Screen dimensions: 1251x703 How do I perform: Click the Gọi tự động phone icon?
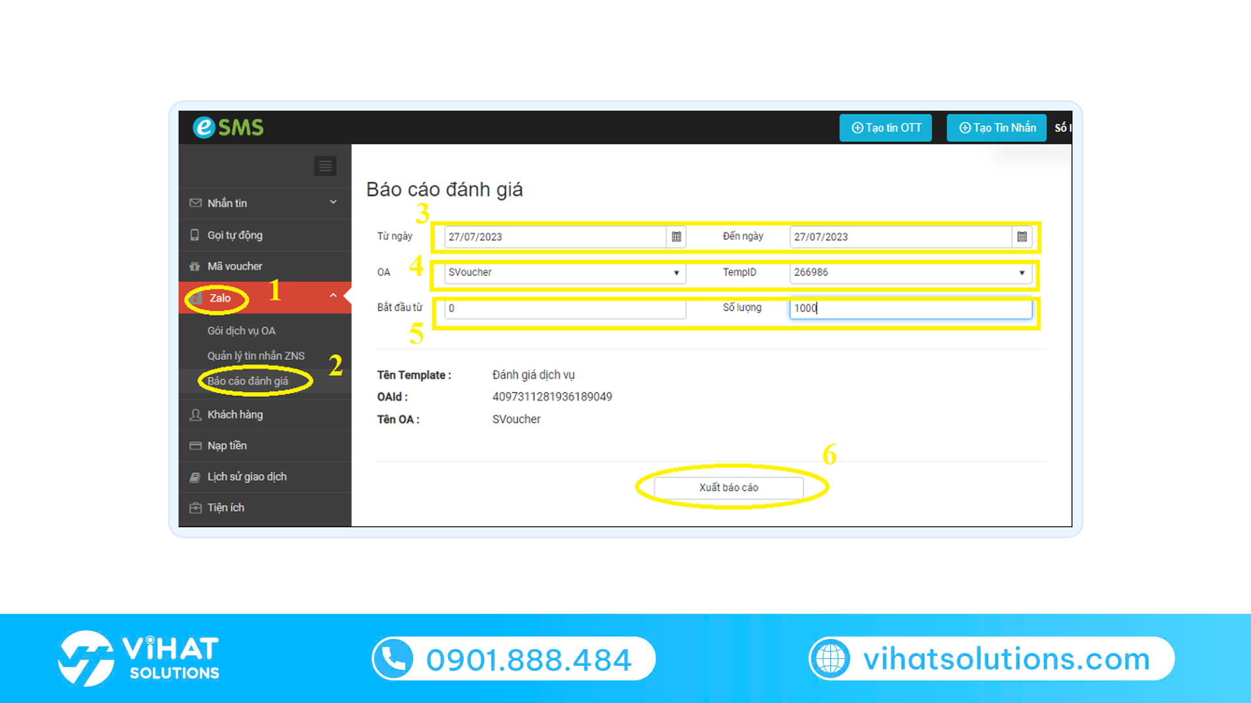tap(195, 235)
